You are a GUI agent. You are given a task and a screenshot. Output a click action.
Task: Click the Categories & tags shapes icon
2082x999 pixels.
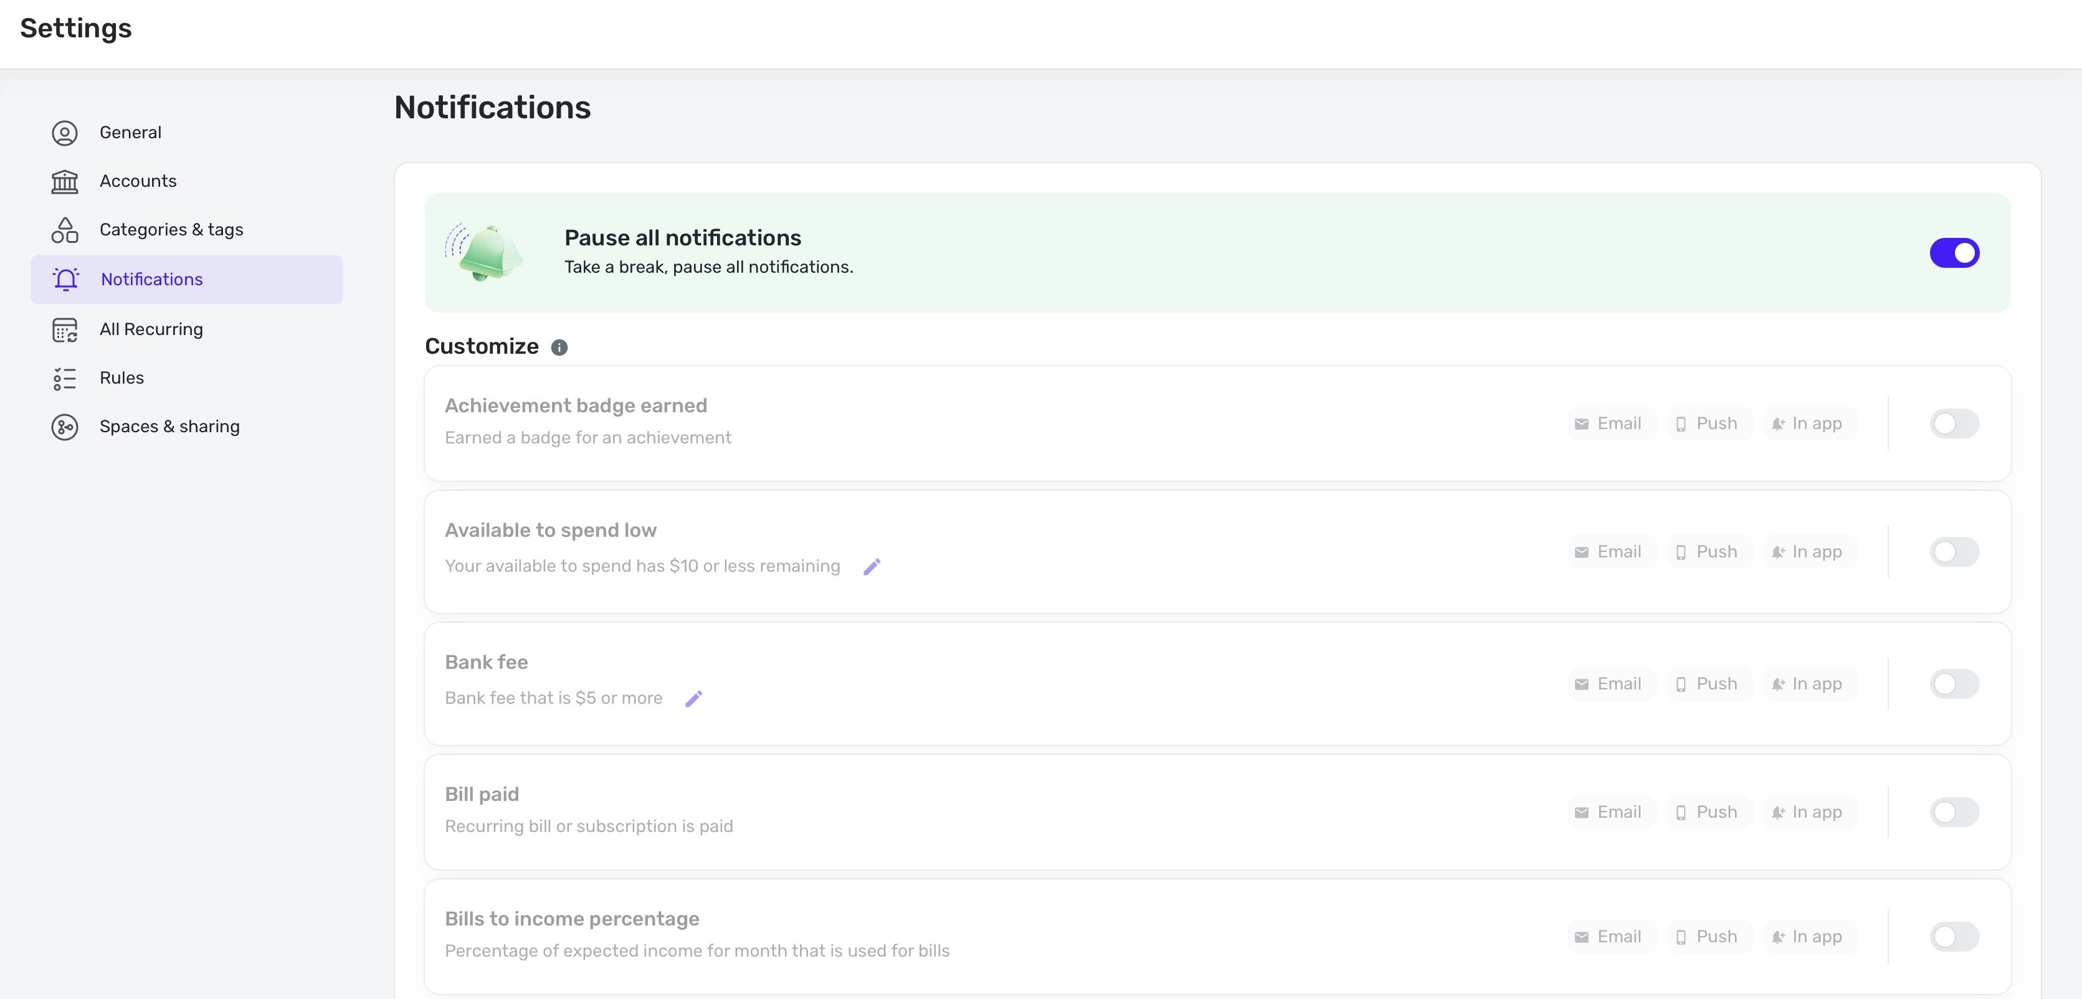(65, 230)
